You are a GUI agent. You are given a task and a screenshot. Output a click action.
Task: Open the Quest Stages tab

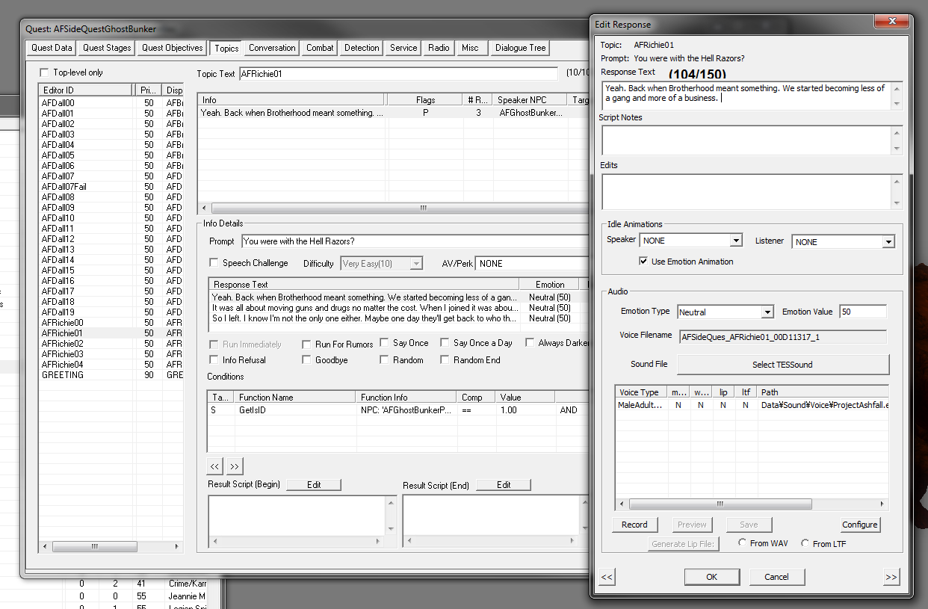point(107,48)
